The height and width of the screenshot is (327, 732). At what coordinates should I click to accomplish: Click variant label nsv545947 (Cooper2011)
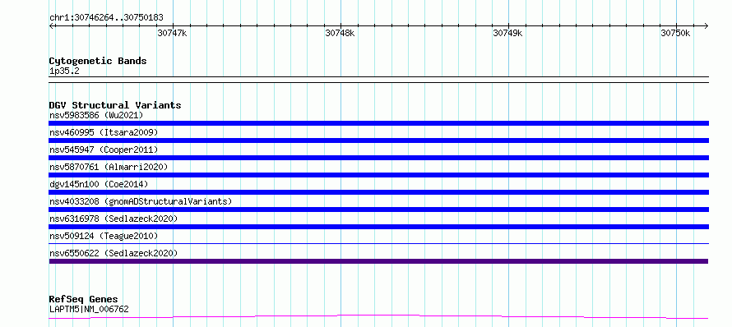(x=104, y=150)
